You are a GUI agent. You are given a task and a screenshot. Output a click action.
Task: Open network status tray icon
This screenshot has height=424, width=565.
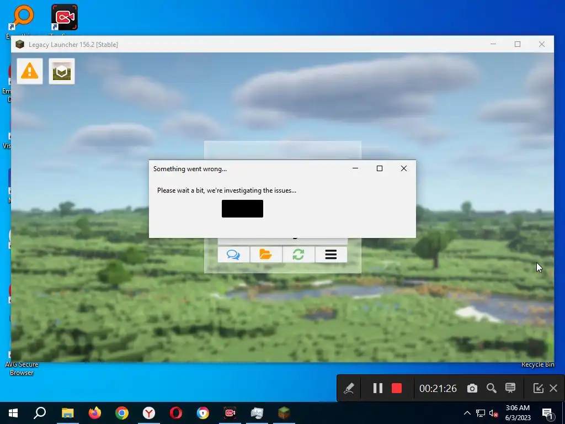pos(481,413)
